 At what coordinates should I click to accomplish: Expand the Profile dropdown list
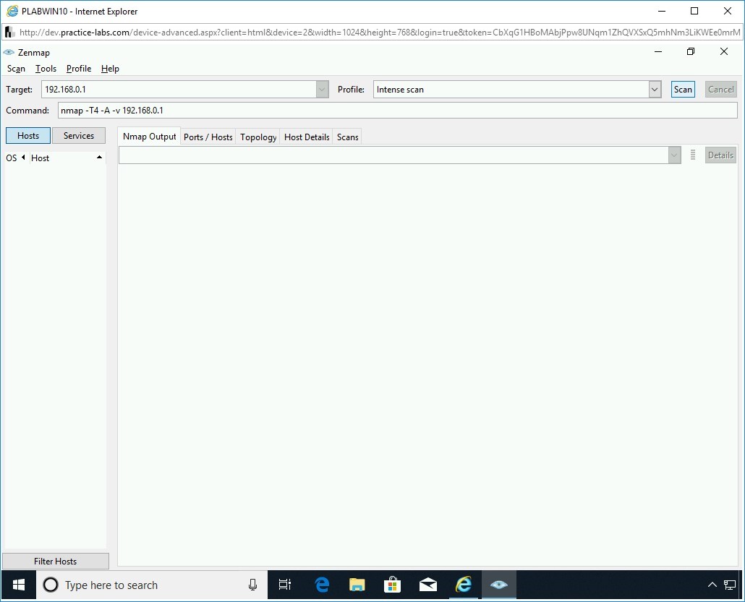pyautogui.click(x=654, y=89)
